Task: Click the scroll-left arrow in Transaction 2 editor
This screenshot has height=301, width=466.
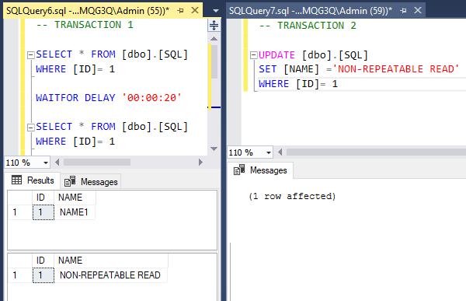Action: [280, 152]
